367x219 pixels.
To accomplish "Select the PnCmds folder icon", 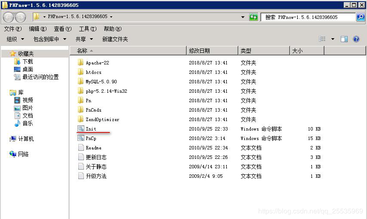I will click(80, 109).
